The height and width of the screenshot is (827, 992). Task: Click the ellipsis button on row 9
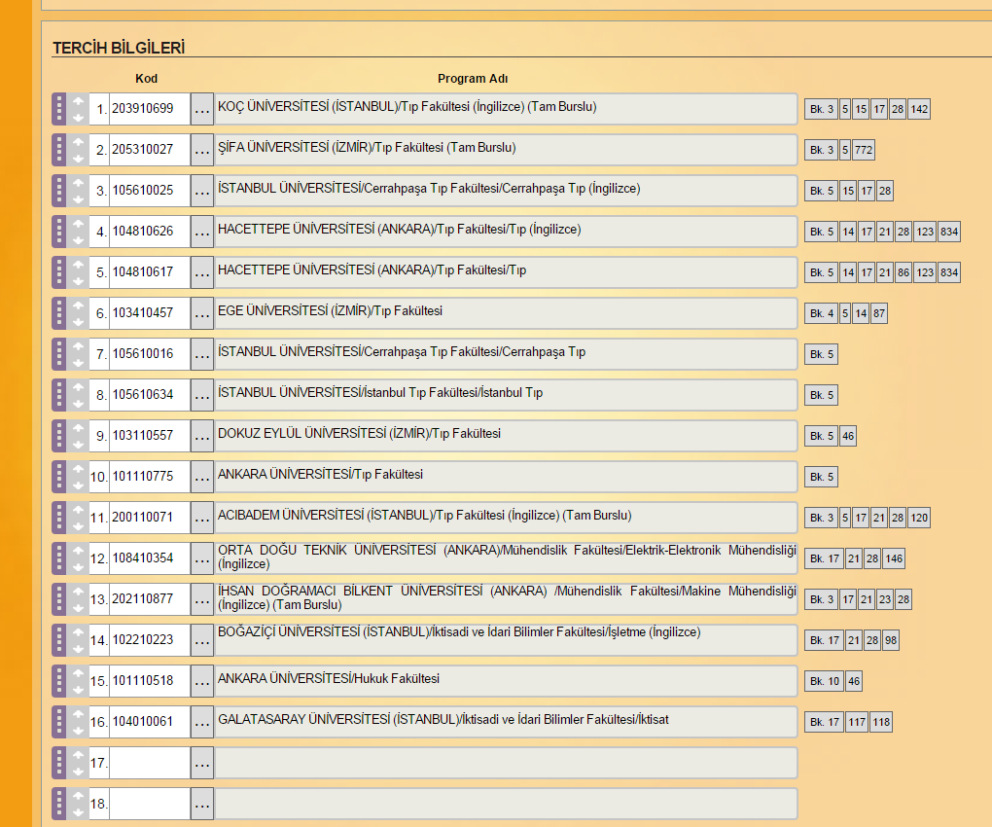[x=201, y=436]
